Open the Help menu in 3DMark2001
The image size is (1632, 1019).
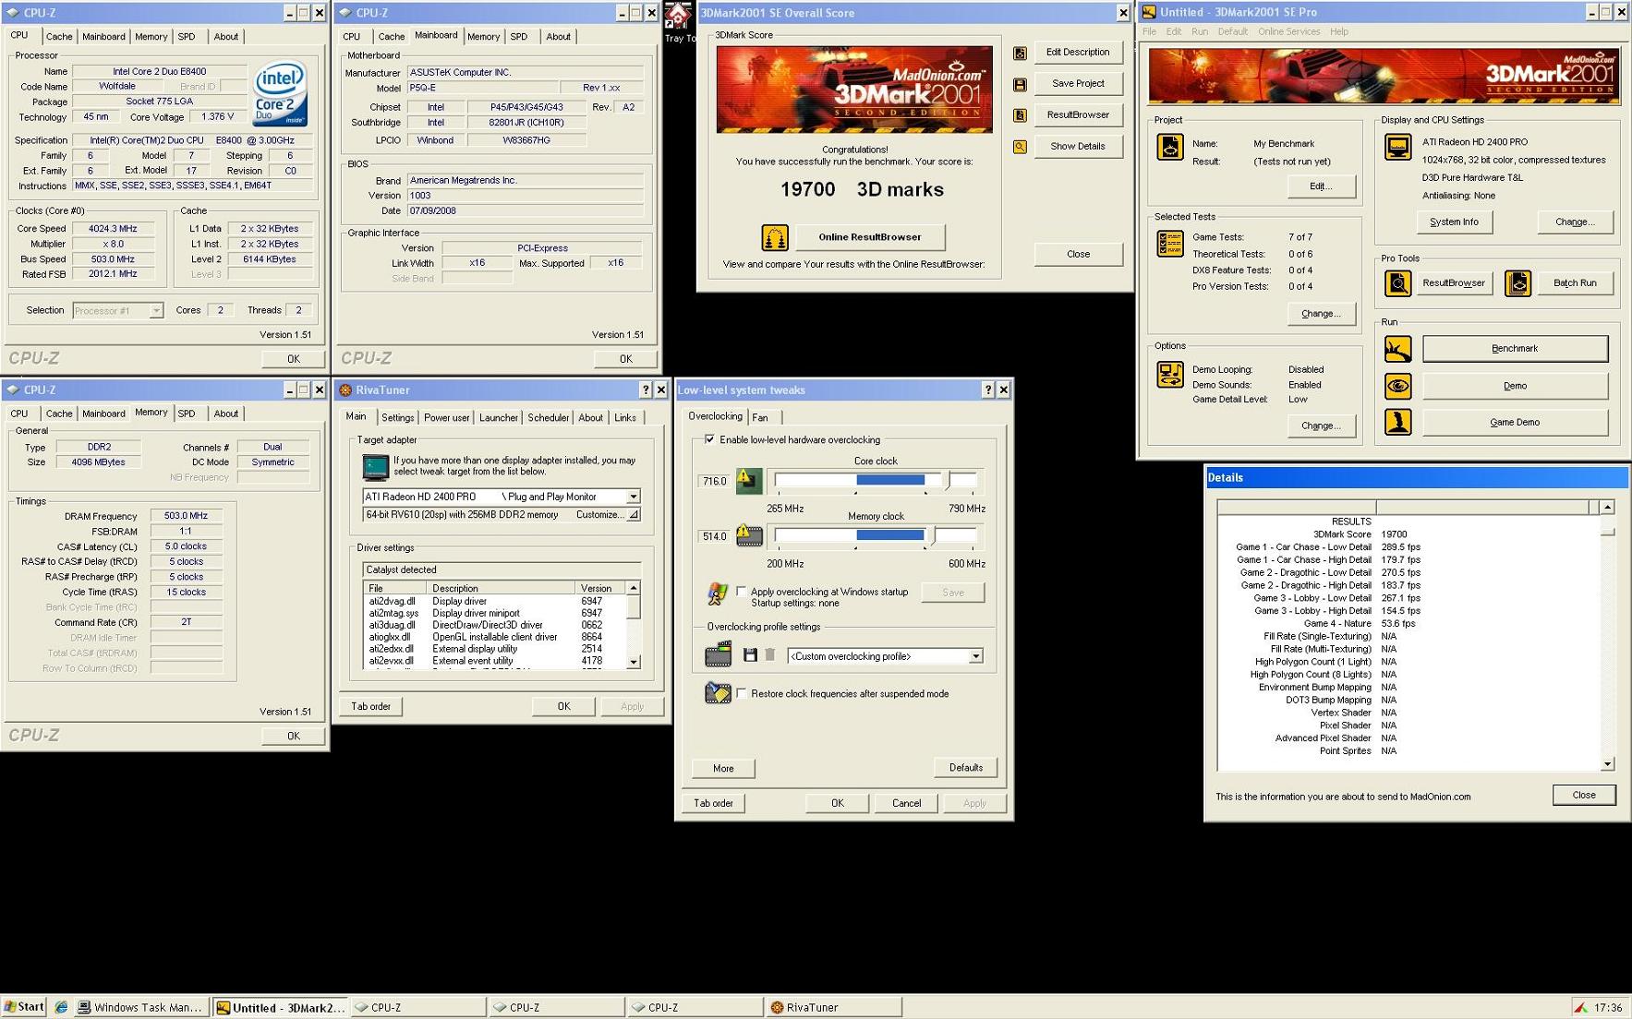point(1338,31)
